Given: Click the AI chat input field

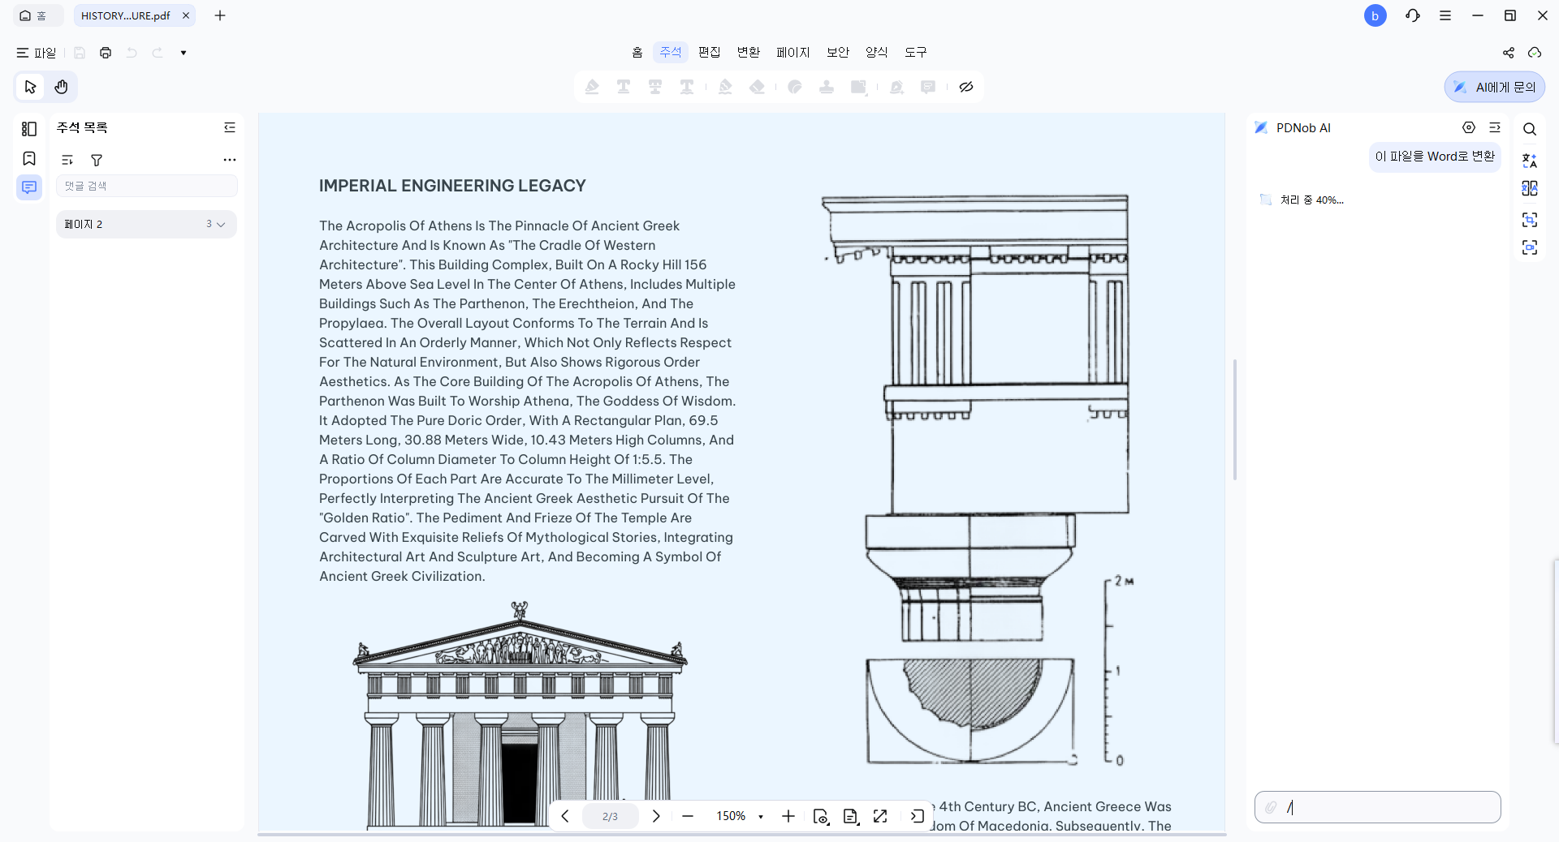Looking at the screenshot, I should [x=1378, y=807].
